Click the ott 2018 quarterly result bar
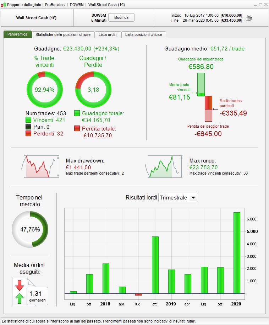The height and width of the screenshot is (325, 269). pos(155,265)
